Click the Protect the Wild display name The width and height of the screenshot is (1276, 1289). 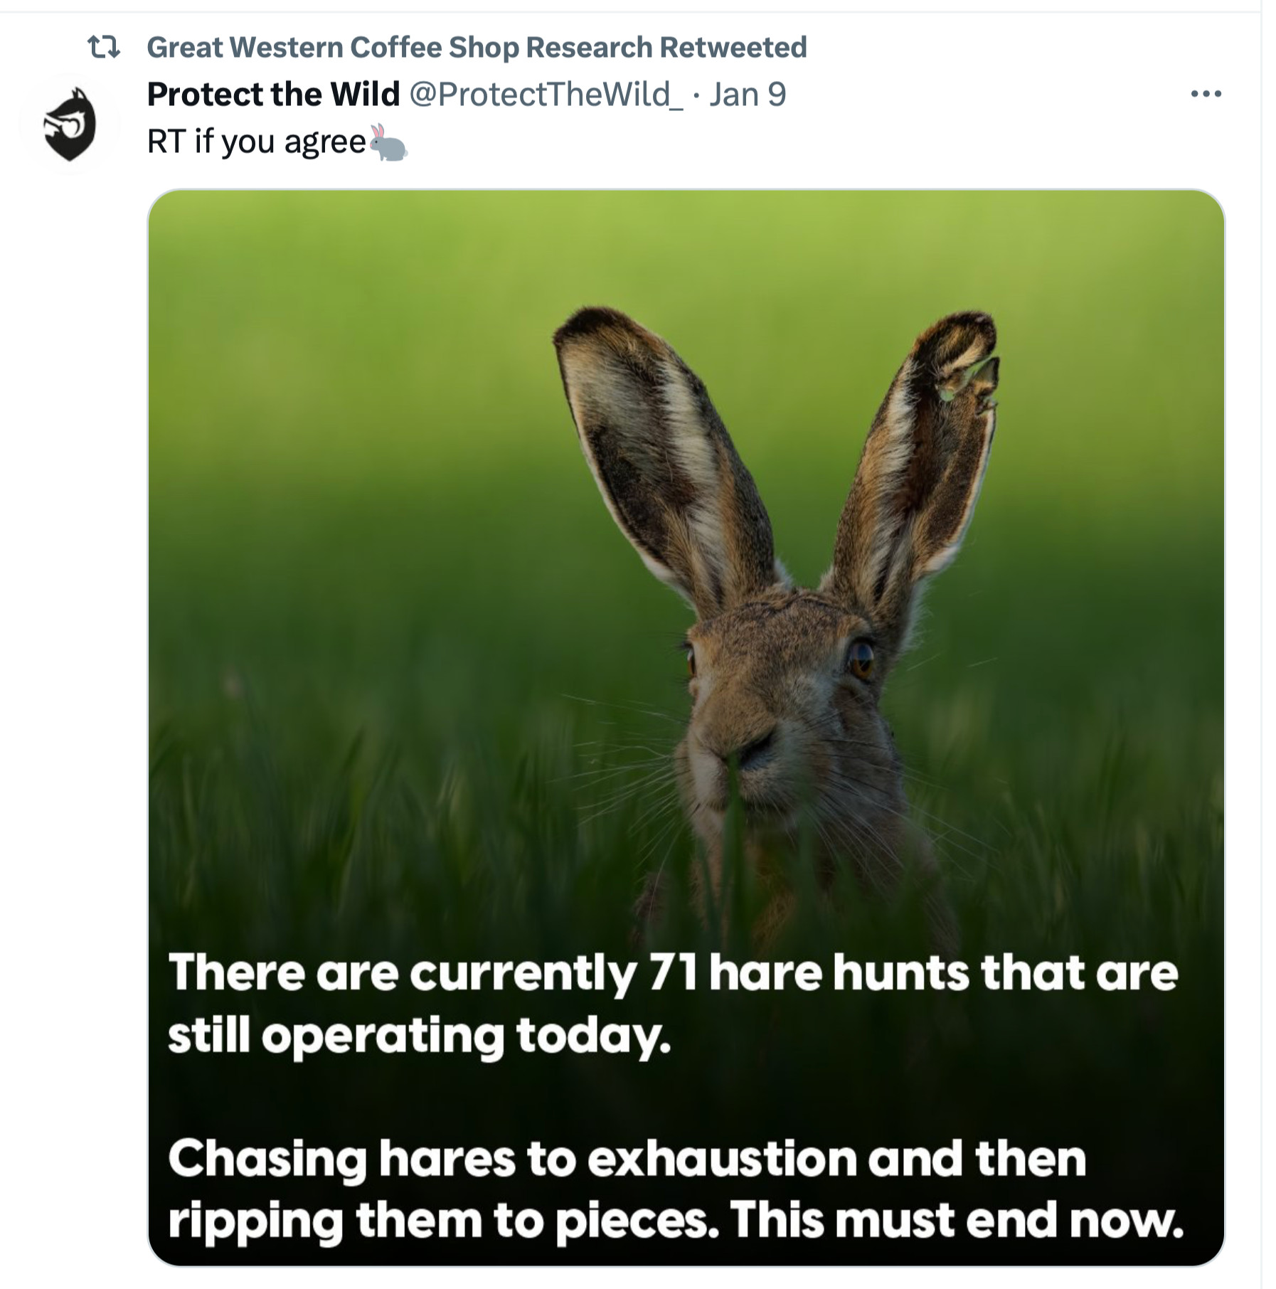coord(273,95)
